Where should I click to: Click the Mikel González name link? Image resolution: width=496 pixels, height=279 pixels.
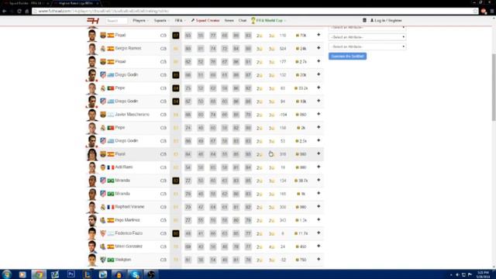129,246
